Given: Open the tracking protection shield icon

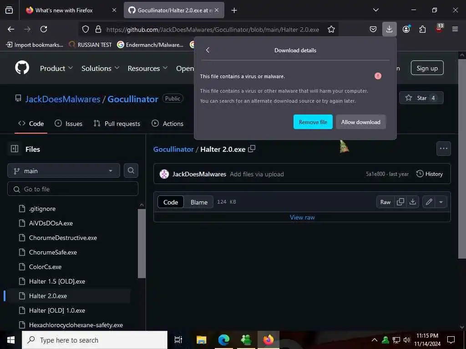Looking at the screenshot, I should tap(86, 29).
